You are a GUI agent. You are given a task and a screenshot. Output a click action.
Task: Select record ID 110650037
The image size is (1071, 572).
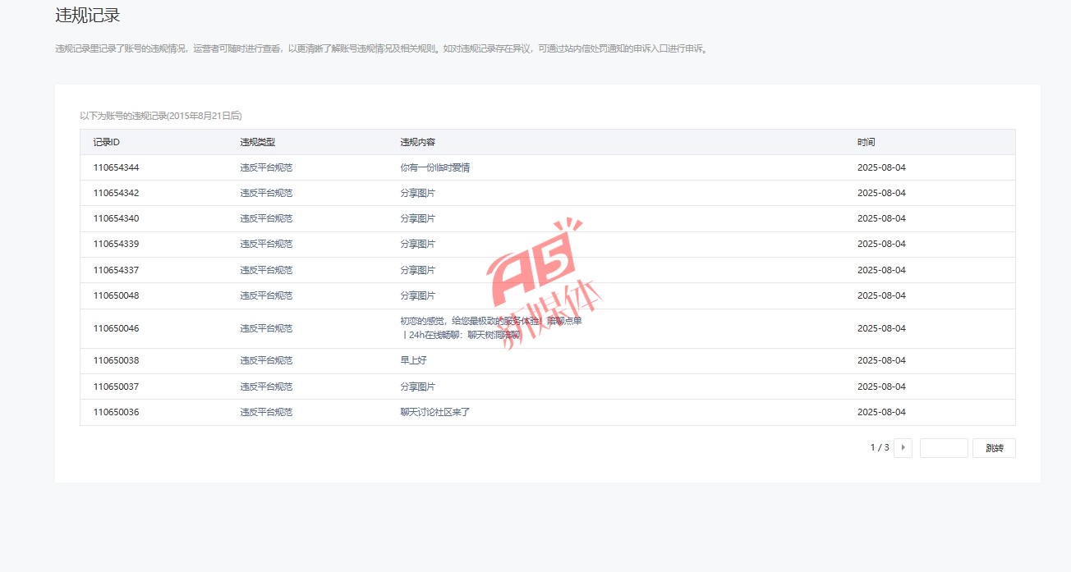click(x=116, y=387)
